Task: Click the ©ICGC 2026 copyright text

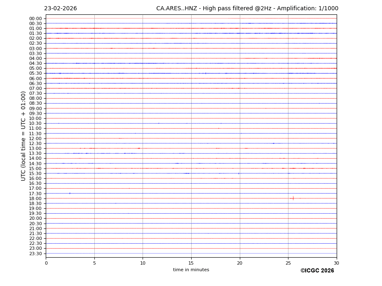Action: pyautogui.click(x=317, y=271)
